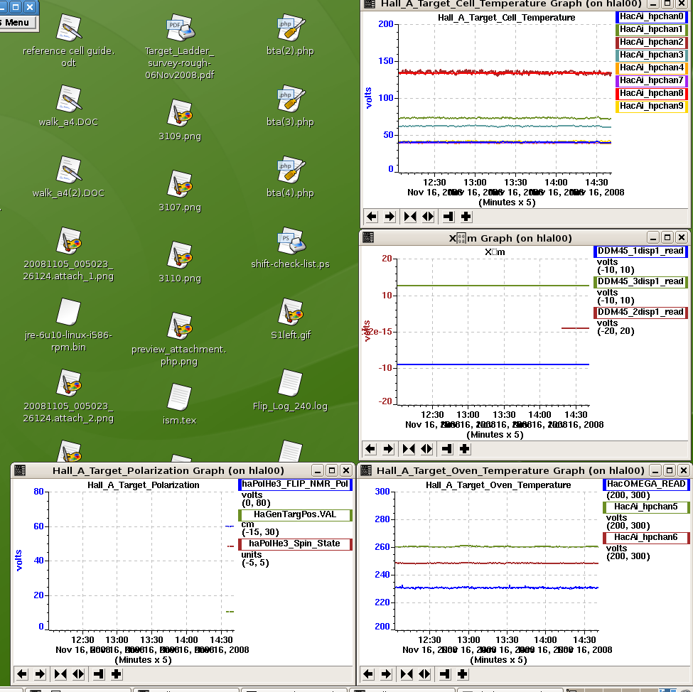Select the HacAi_hpchan0 legend entry
Screen dimensions: 693x692
click(x=652, y=17)
